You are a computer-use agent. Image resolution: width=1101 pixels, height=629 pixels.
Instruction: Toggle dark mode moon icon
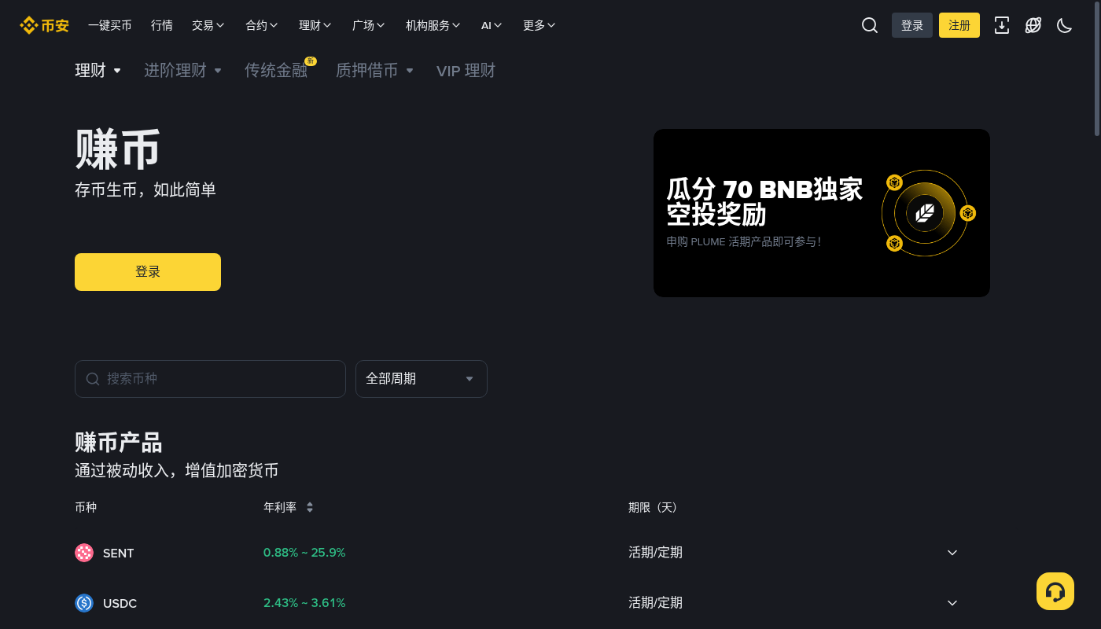(1065, 25)
